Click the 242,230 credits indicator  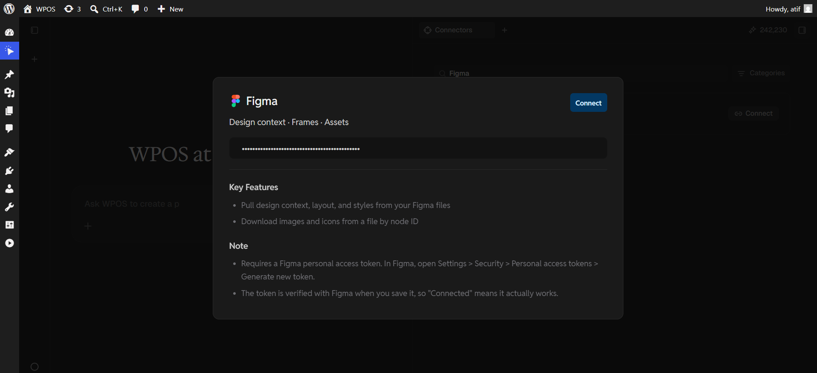tap(768, 30)
